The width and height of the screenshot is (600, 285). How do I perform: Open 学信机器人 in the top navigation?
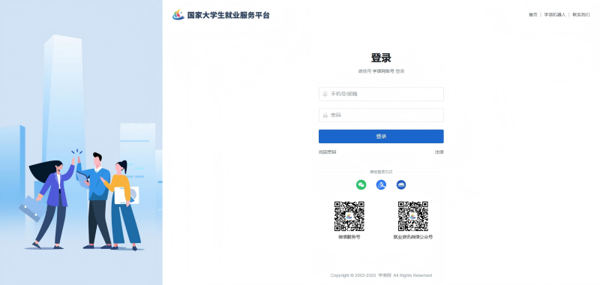click(555, 14)
